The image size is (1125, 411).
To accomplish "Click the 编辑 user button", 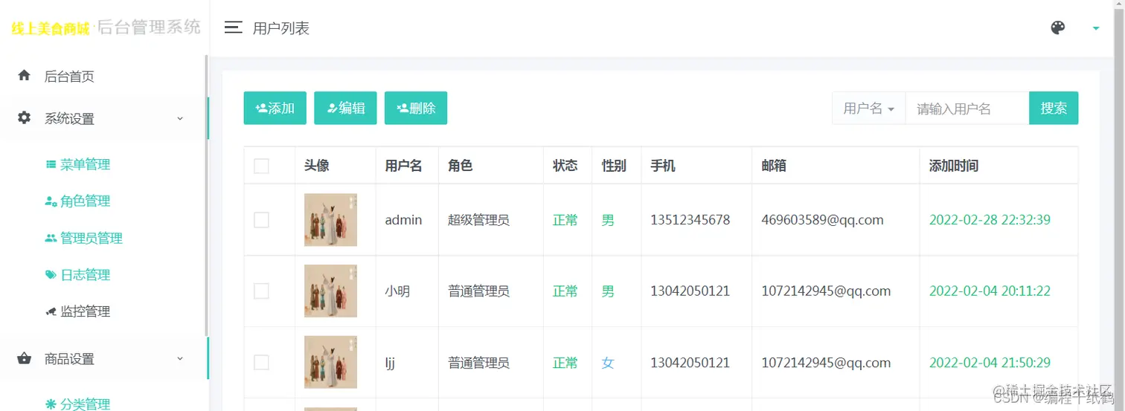I will [345, 108].
